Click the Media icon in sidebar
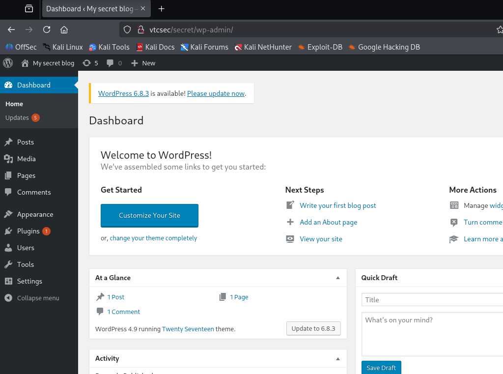 point(8,159)
